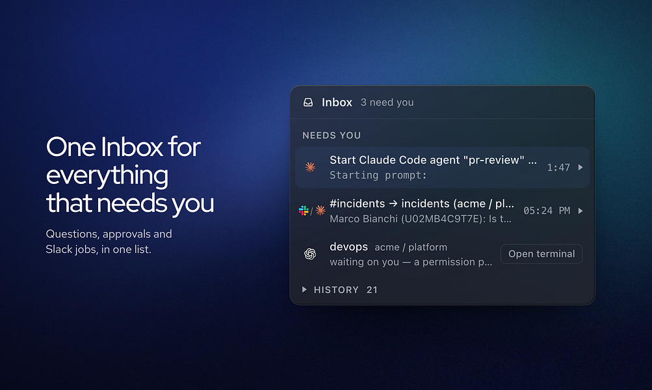Click the OpenAI icon beside devops
652x390 pixels.
pos(310,253)
